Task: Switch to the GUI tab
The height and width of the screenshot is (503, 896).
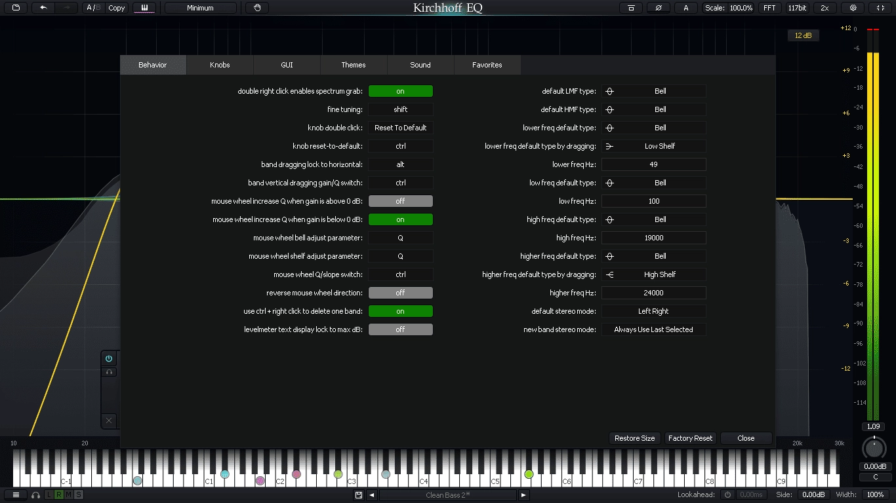Action: [287, 65]
